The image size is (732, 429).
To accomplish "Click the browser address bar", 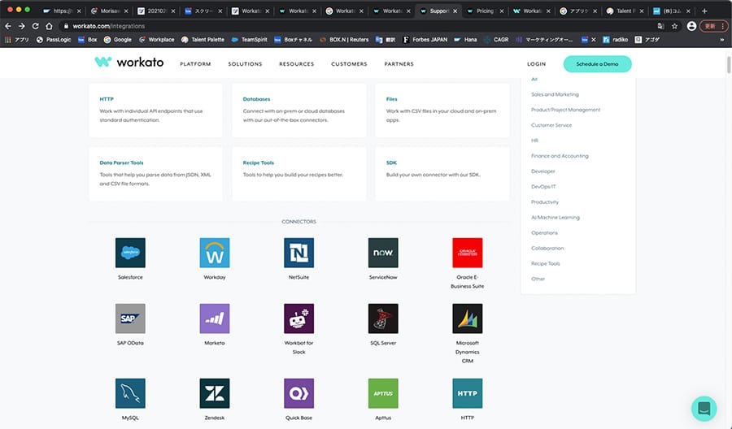I will (x=325, y=26).
